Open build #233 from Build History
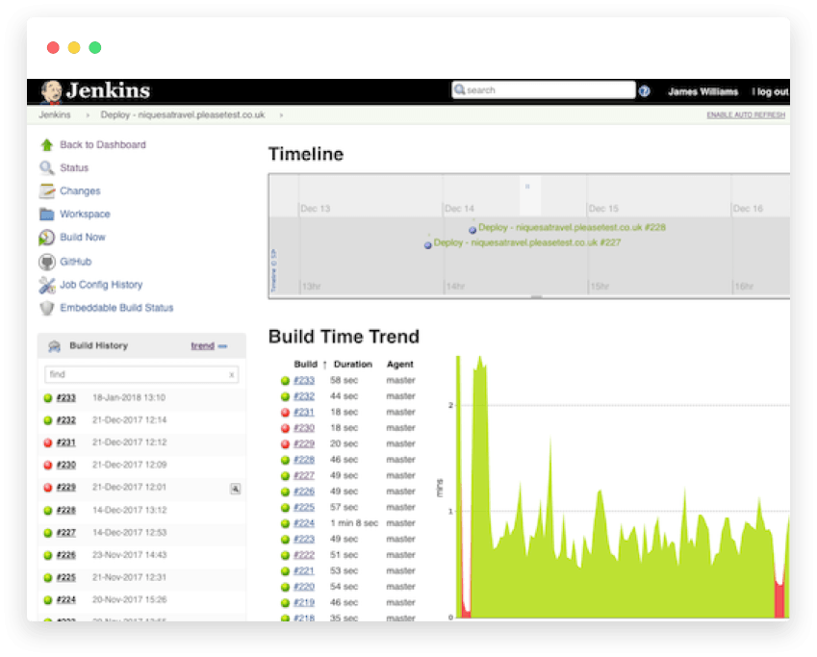 click(x=66, y=398)
